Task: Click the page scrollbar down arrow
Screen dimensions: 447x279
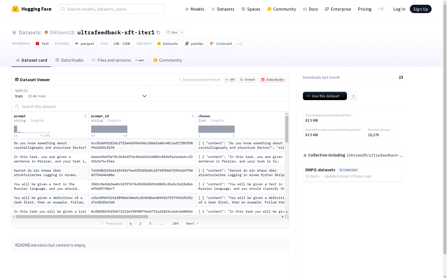Action: tap(445, 277)
